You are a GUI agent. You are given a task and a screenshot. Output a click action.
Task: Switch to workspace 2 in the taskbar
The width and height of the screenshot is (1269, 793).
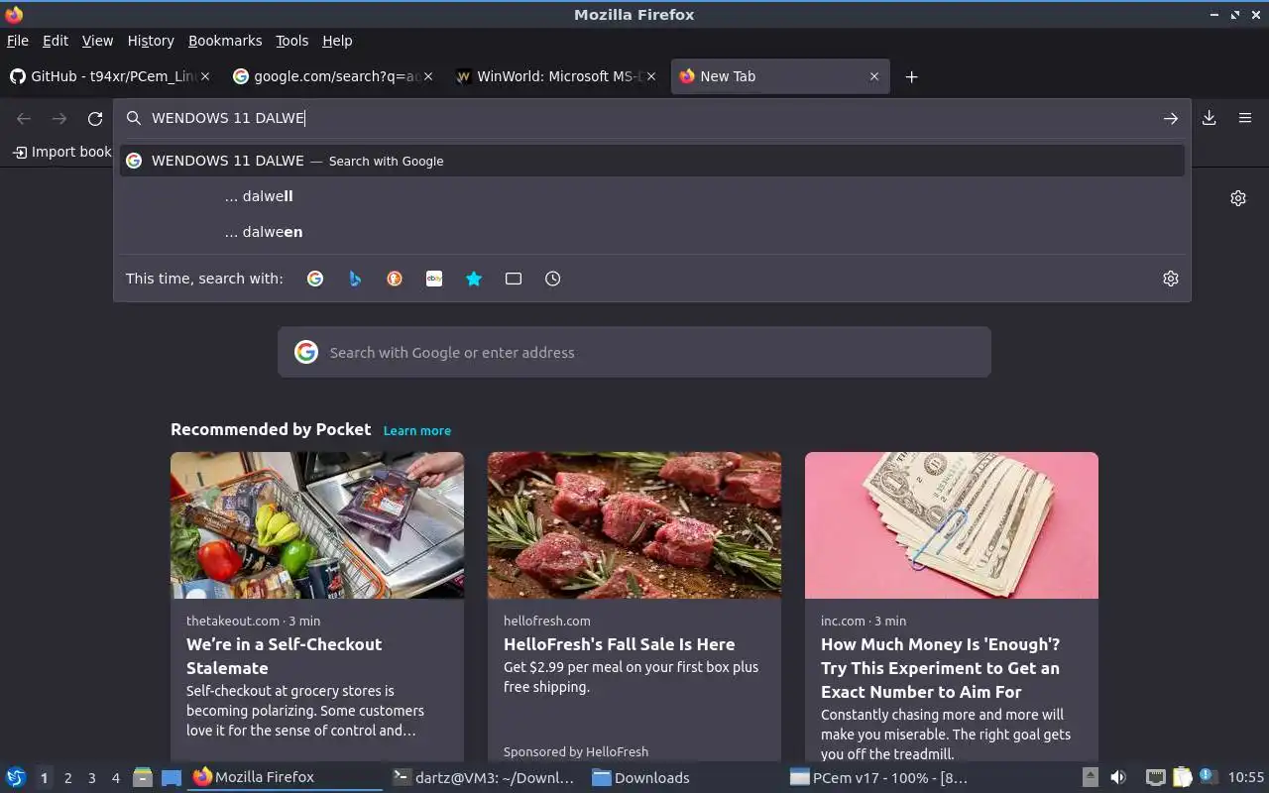[67, 778]
